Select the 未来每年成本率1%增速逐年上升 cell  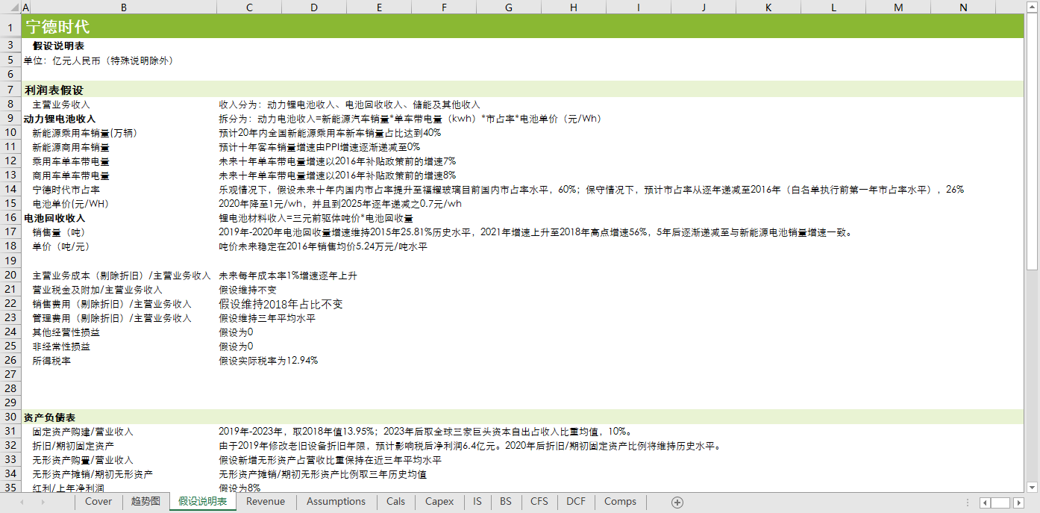(x=288, y=276)
